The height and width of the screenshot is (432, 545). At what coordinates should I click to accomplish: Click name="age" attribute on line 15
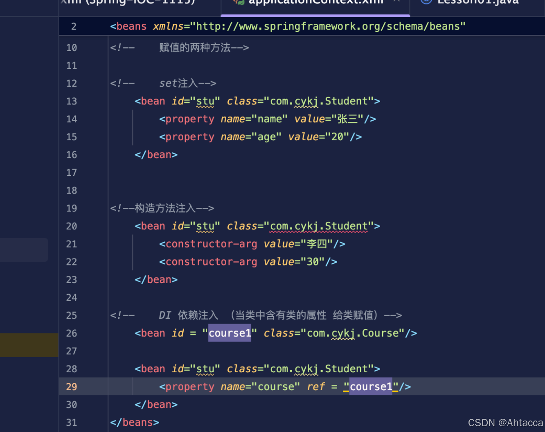point(251,137)
